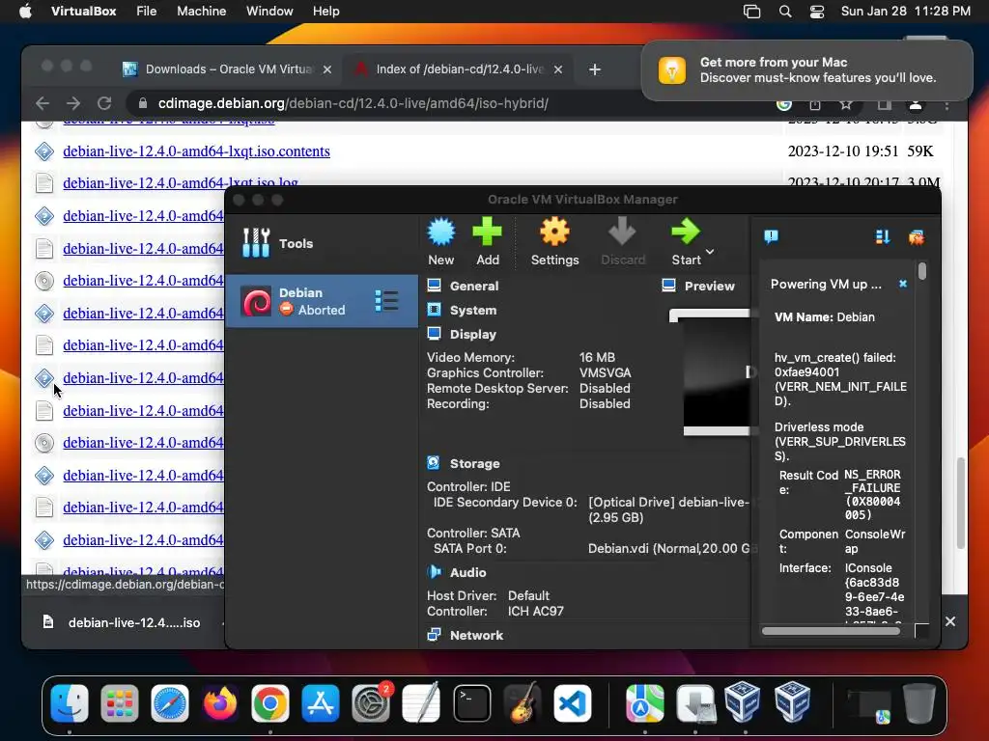This screenshot has height=741, width=989.
Task: Open Trash in the Dock
Action: point(918,703)
